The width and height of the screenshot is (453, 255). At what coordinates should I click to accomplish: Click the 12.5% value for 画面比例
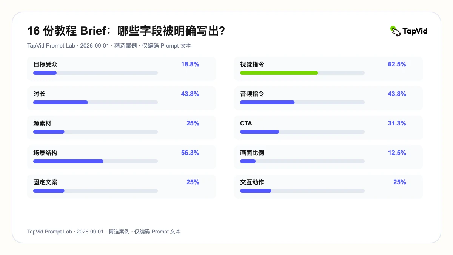tap(397, 153)
